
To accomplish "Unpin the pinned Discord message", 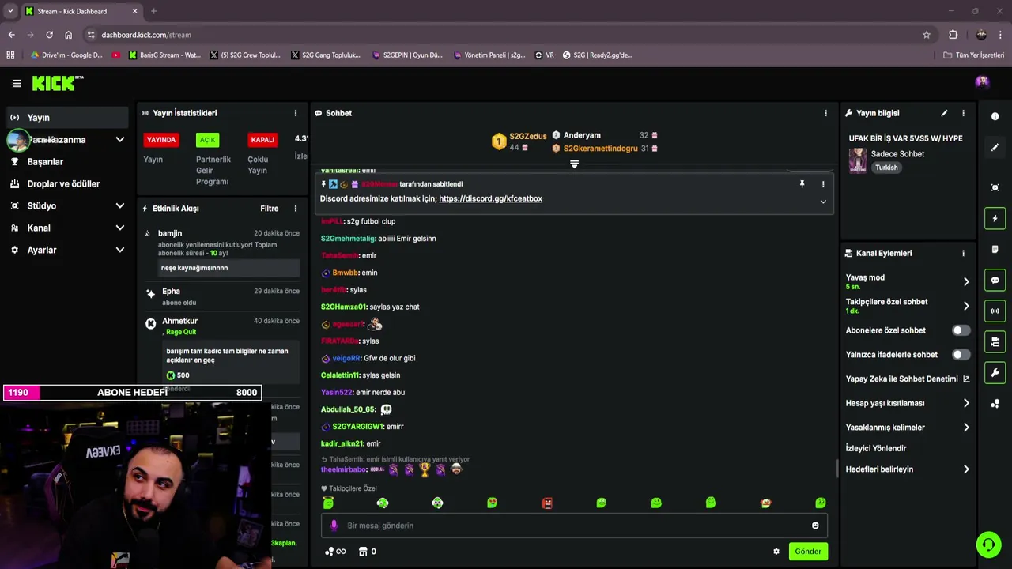I will pyautogui.click(x=802, y=184).
